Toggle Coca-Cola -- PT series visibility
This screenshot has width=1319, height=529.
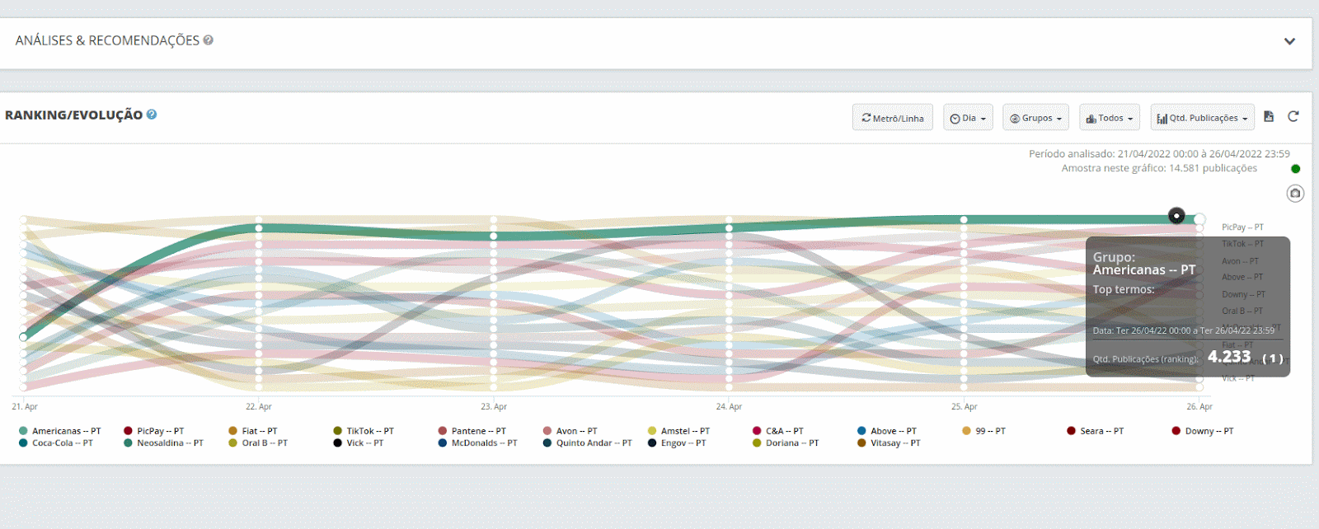point(62,443)
